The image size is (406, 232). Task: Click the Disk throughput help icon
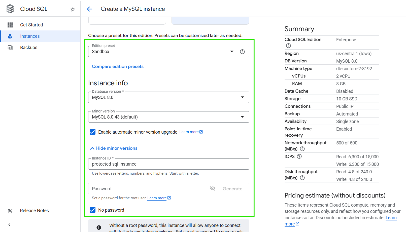(302, 178)
